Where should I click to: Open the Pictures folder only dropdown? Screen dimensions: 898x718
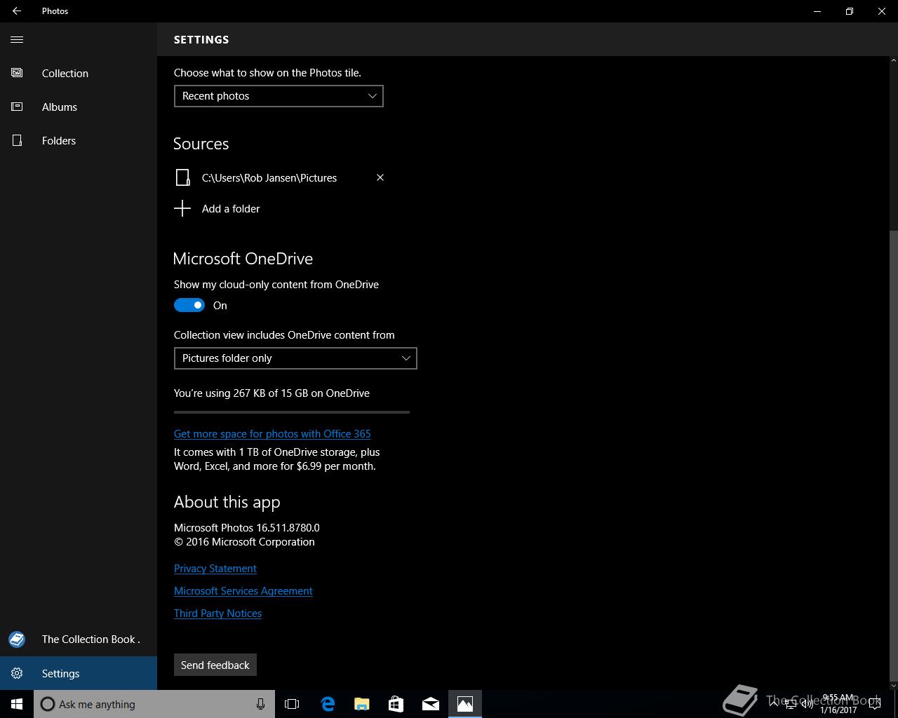[295, 358]
